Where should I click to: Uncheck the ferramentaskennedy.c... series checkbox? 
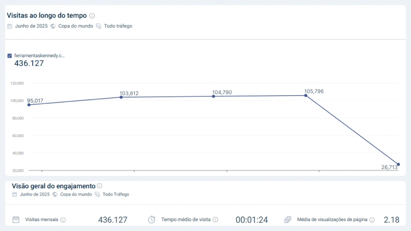click(10, 56)
